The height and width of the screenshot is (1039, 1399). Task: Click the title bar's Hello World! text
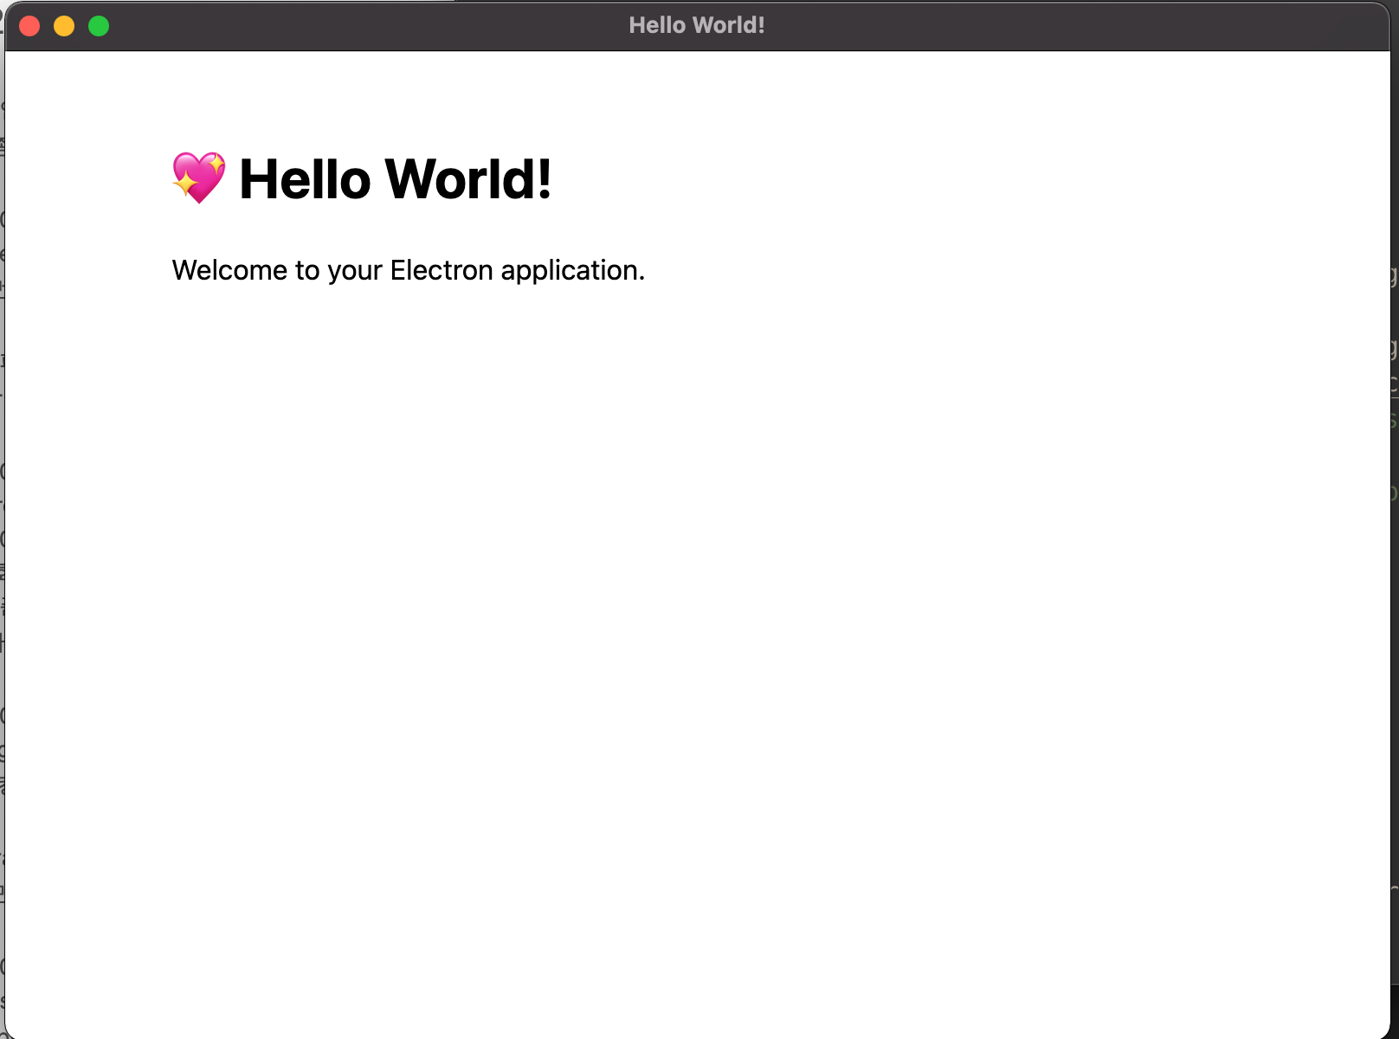pos(697,25)
